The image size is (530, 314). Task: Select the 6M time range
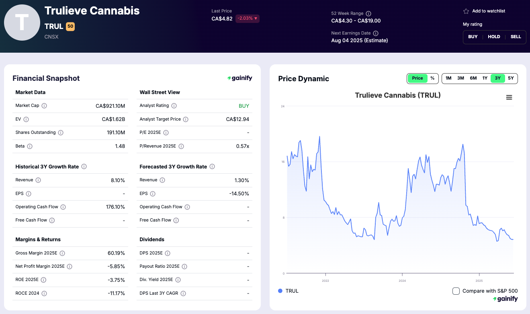click(473, 78)
